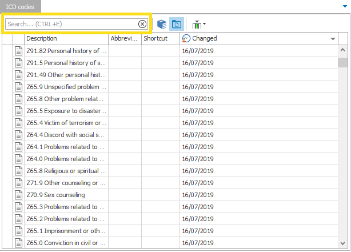The height and width of the screenshot is (252, 351).
Task: Click the Changed column header
Action: [258, 38]
